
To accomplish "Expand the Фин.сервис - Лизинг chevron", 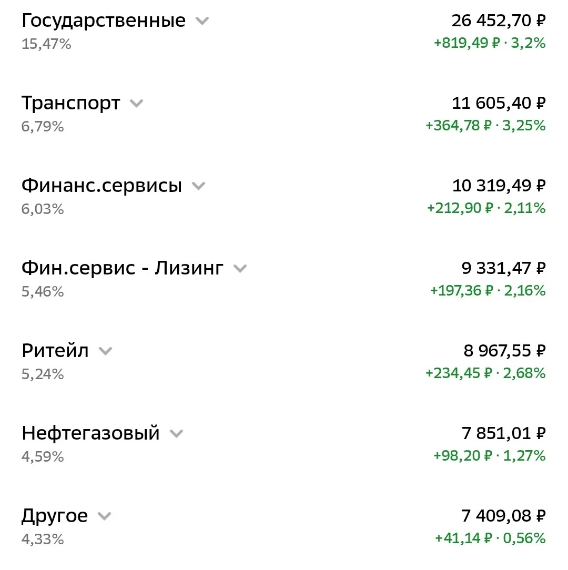I will 240,269.
